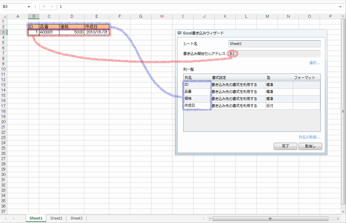Click the Excel書き込みウィザード title icon
The height and width of the screenshot is (223, 346).
pos(179,33)
